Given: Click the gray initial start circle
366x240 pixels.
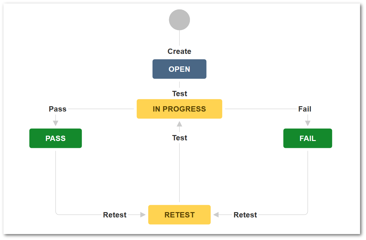Looking at the screenshot, I should (x=179, y=20).
